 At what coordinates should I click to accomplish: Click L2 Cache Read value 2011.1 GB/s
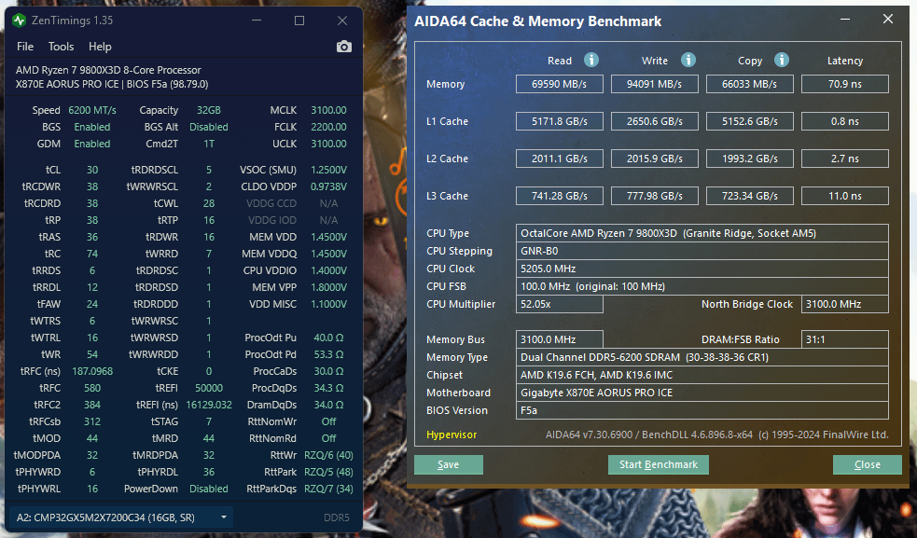click(559, 159)
